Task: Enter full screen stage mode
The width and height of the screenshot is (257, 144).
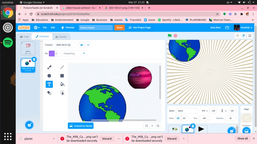Action: (x=250, y=36)
